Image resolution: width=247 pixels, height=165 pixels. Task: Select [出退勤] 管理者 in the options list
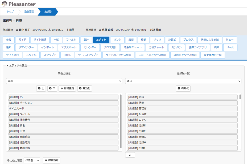click(x=182, y=108)
